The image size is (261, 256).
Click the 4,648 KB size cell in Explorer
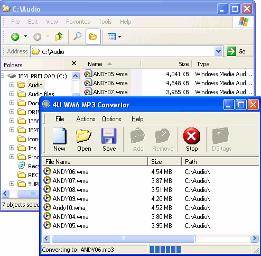pos(178,83)
